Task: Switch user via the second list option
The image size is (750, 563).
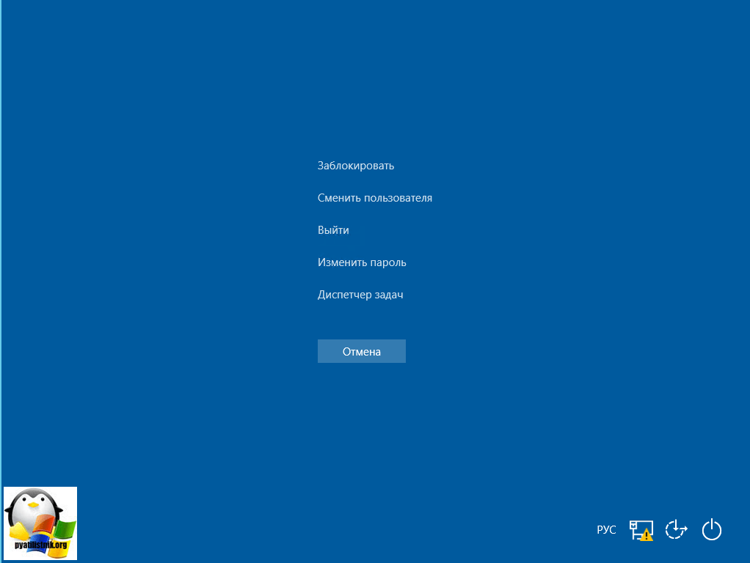Action: click(x=374, y=198)
